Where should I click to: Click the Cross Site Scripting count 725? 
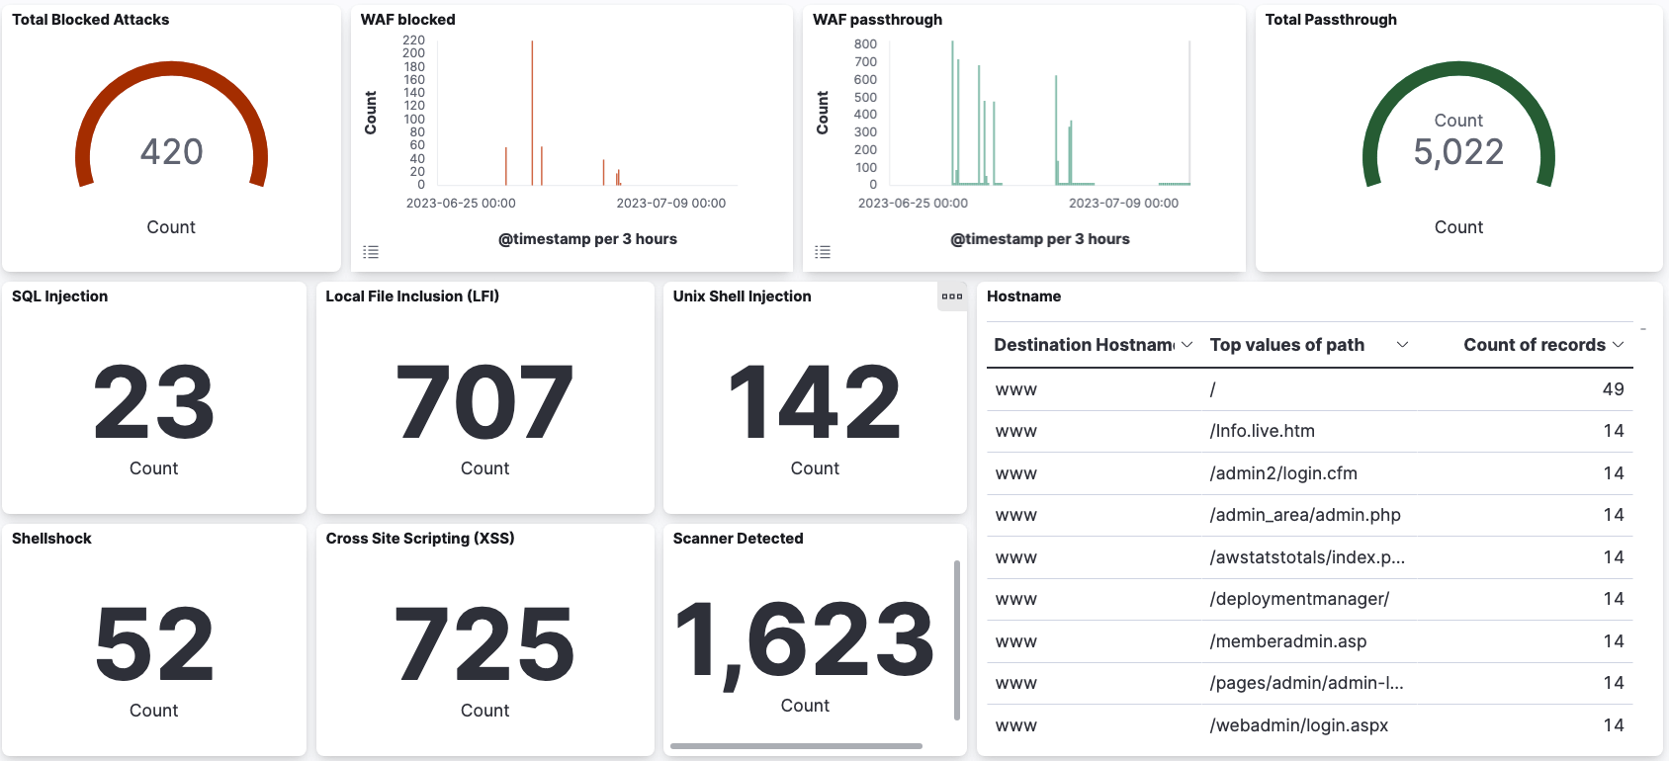484,644
